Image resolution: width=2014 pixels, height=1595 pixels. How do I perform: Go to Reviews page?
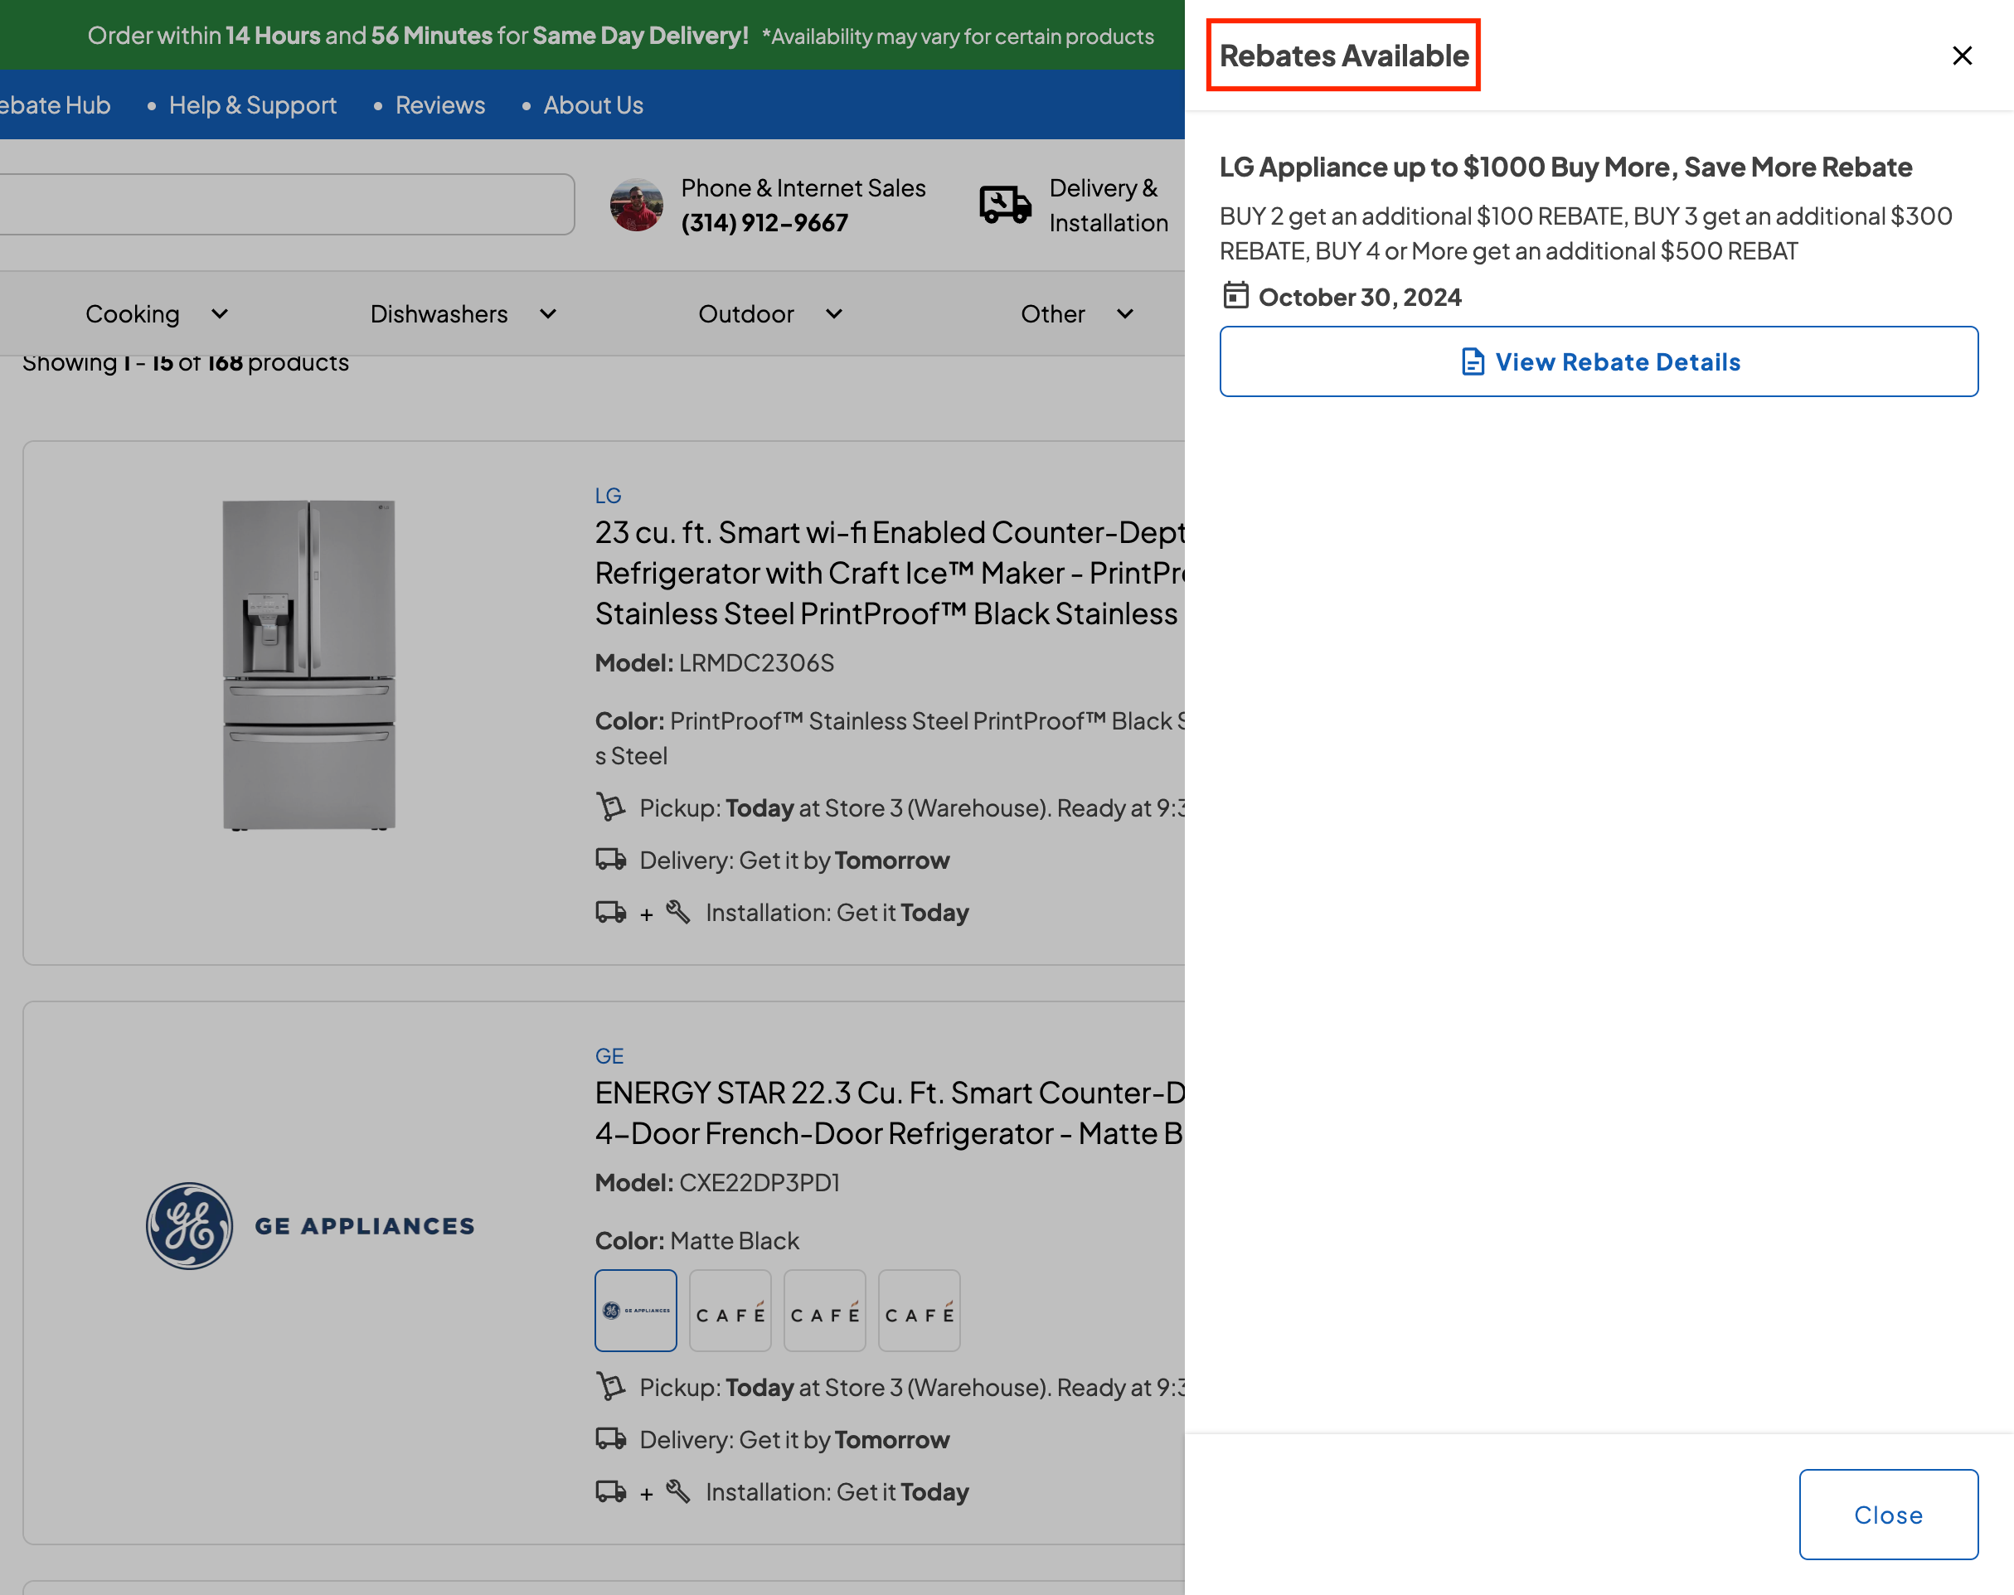(x=440, y=104)
